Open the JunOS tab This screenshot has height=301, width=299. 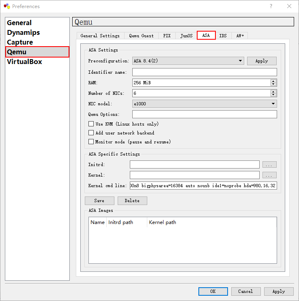coord(186,36)
